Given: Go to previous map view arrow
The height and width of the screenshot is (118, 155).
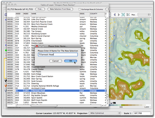Looking at the screenshot, I should pyautogui.click(x=115, y=15).
